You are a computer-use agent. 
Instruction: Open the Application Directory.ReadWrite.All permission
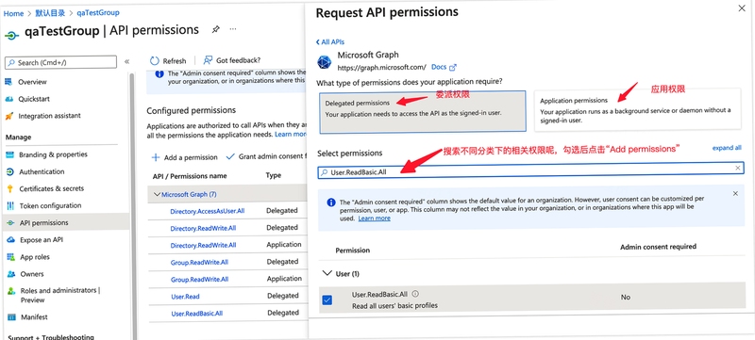click(203, 246)
